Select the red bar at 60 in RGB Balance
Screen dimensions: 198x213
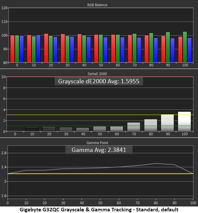click(x=113, y=48)
